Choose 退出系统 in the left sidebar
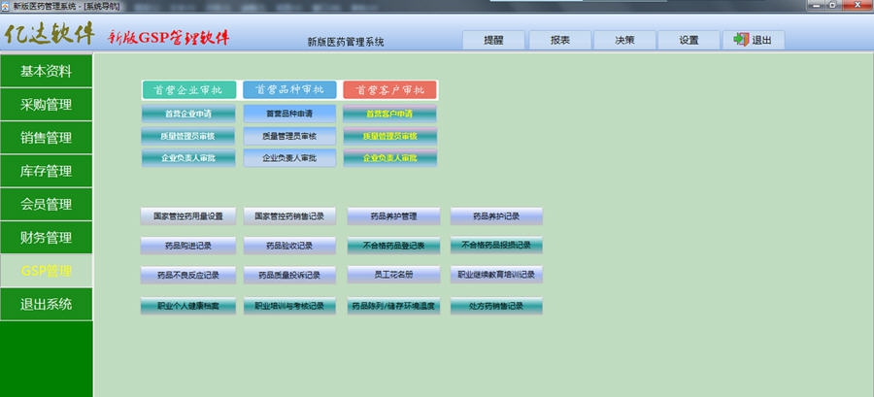The image size is (874, 397). point(47,305)
